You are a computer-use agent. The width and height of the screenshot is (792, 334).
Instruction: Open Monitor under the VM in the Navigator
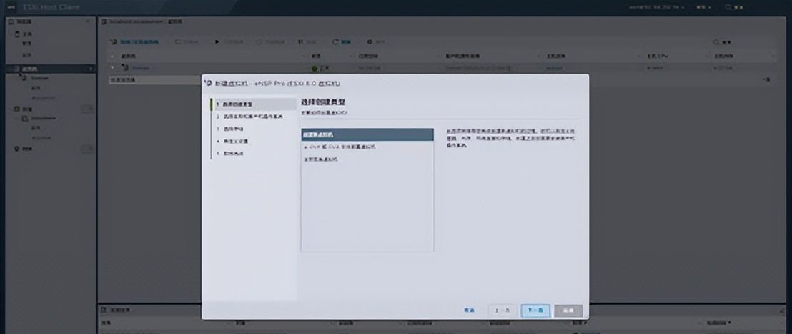pyautogui.click(x=35, y=88)
